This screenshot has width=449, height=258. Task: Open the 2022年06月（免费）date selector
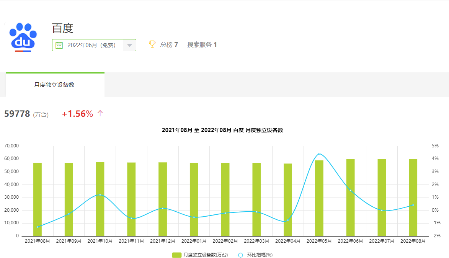(94, 45)
